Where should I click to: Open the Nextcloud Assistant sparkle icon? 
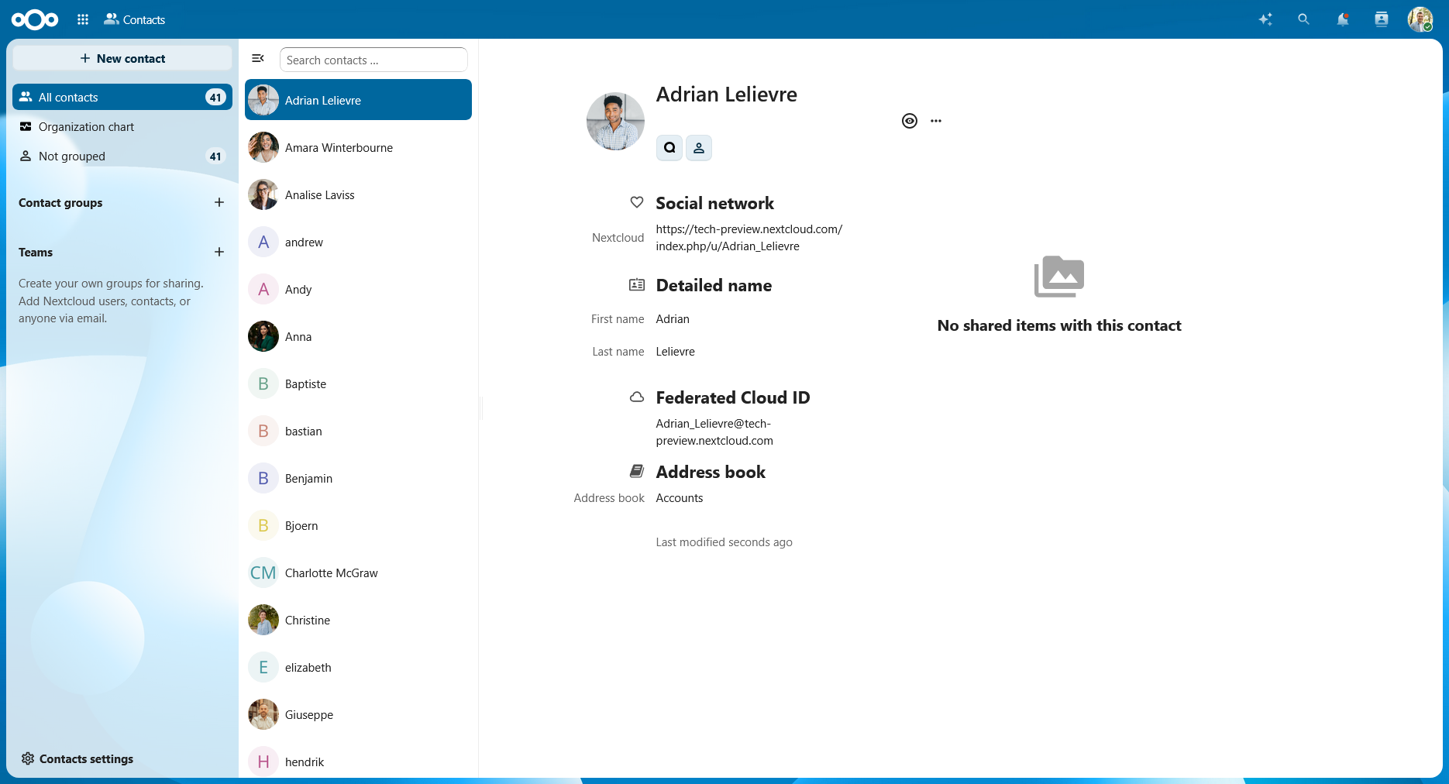[x=1265, y=19]
